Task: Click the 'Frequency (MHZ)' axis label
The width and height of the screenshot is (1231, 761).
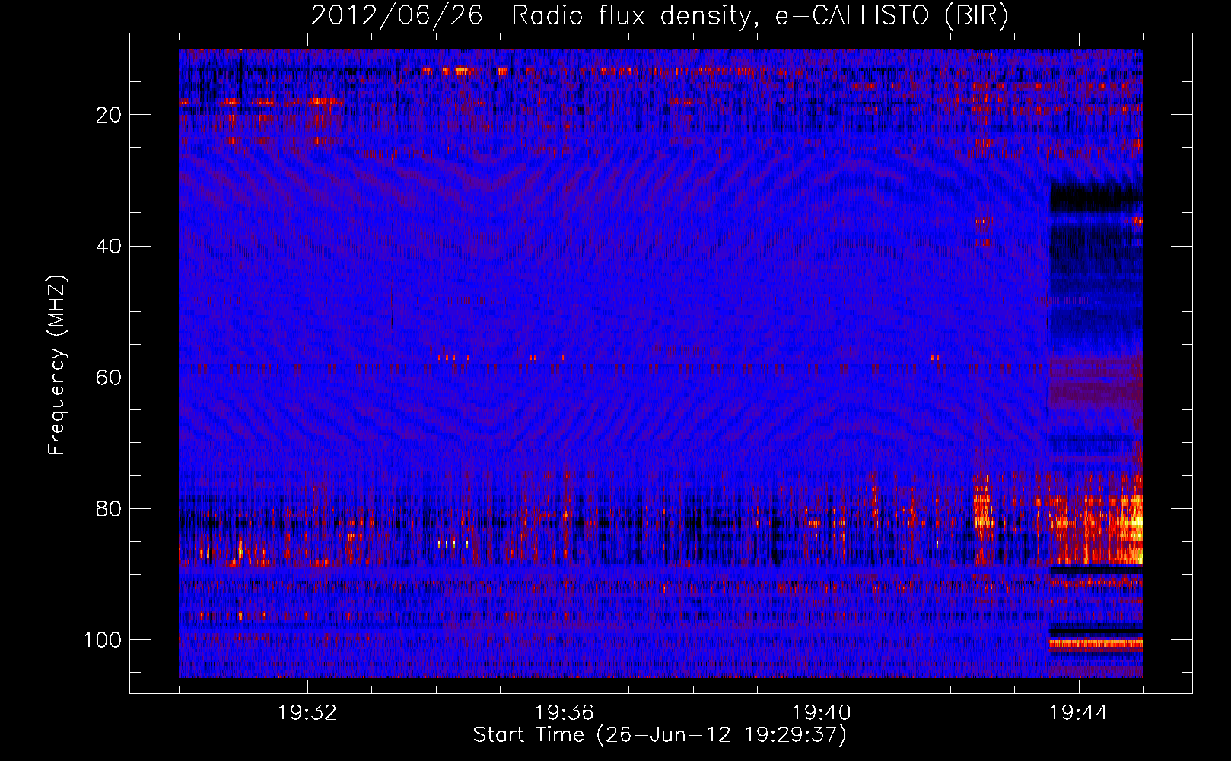Action: [x=57, y=365]
